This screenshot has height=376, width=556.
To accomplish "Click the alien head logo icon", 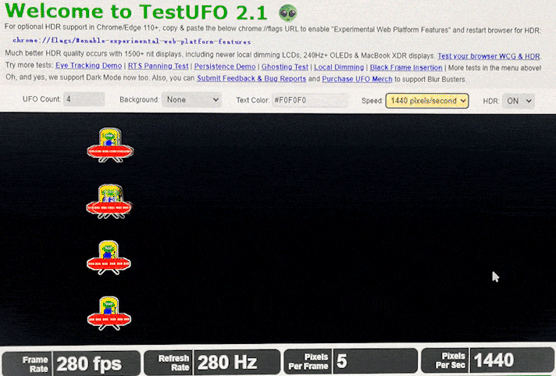I will click(x=287, y=13).
